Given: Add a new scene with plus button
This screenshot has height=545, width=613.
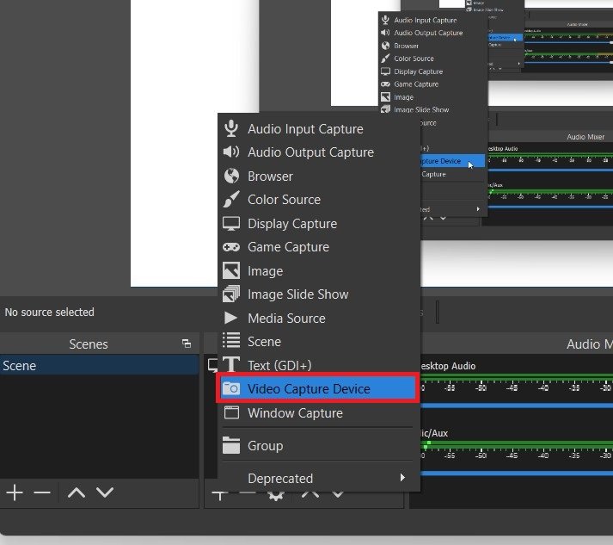Looking at the screenshot, I should tap(15, 492).
